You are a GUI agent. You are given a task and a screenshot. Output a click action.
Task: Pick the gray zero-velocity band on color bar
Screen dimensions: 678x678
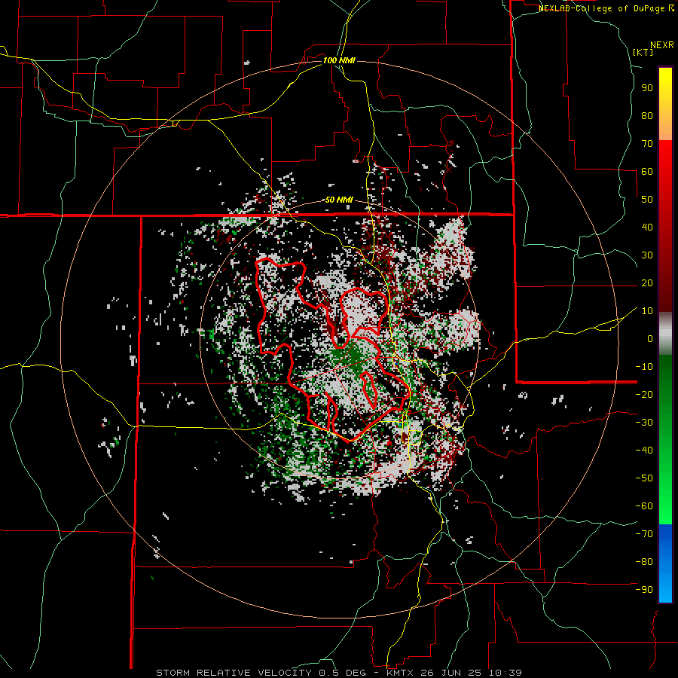pyautogui.click(x=665, y=334)
